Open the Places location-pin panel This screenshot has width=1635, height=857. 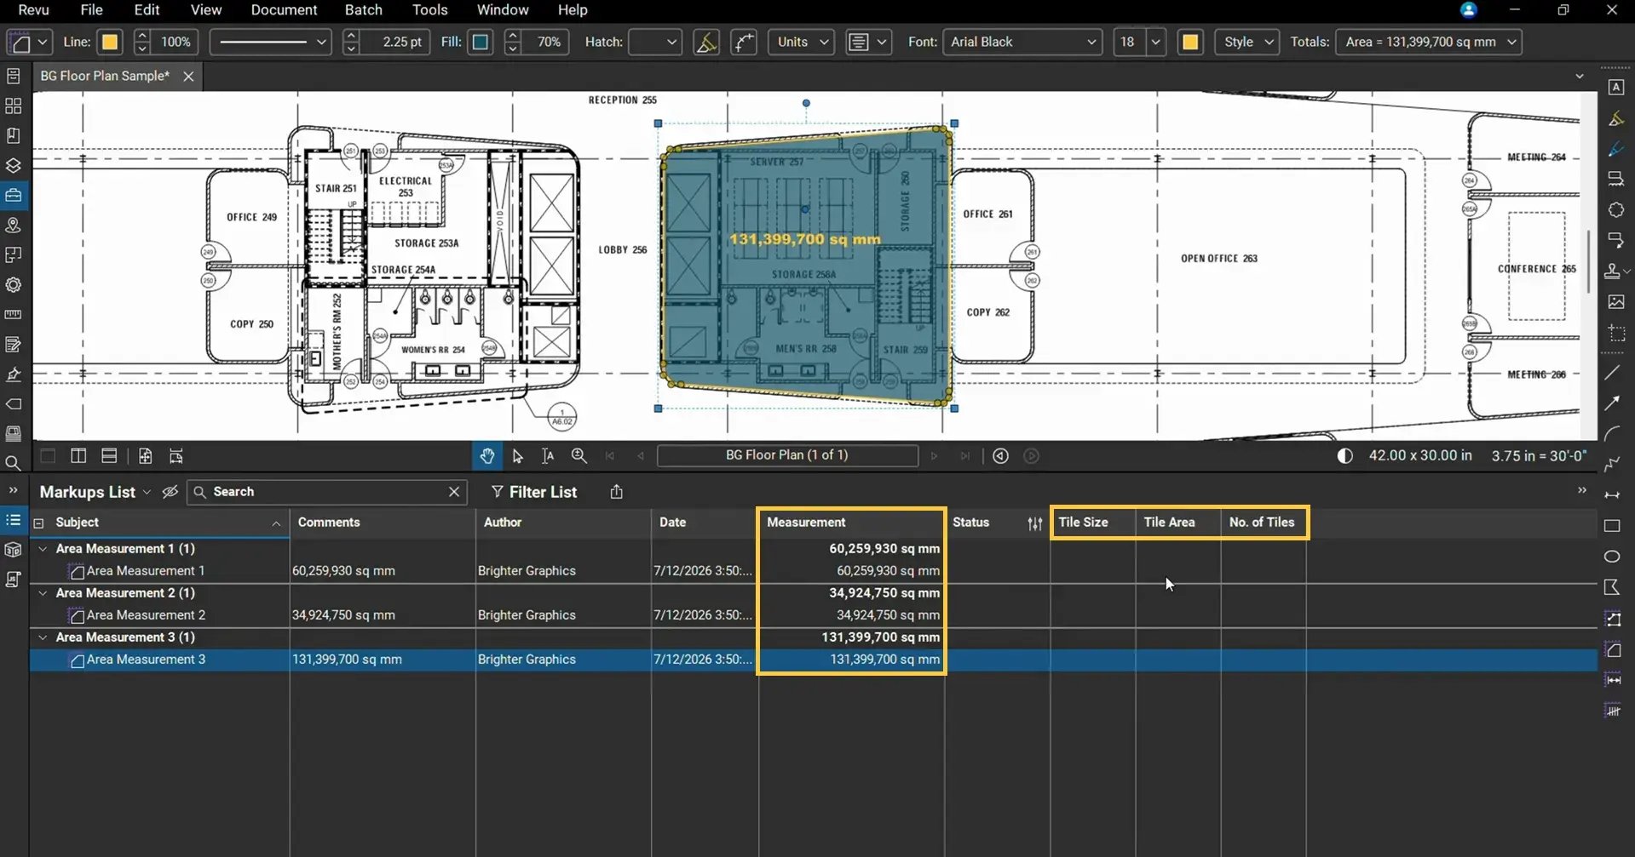13,226
